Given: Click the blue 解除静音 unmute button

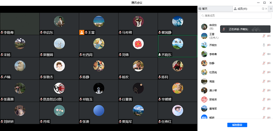Looking at the screenshot, I should tap(237, 125).
